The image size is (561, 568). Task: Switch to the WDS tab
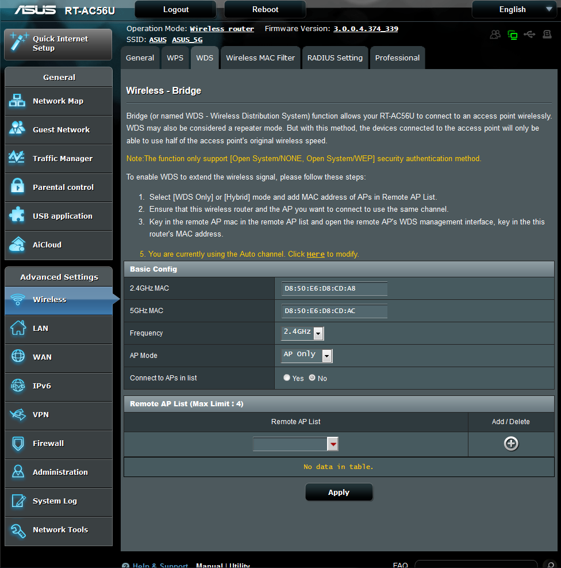coord(205,58)
